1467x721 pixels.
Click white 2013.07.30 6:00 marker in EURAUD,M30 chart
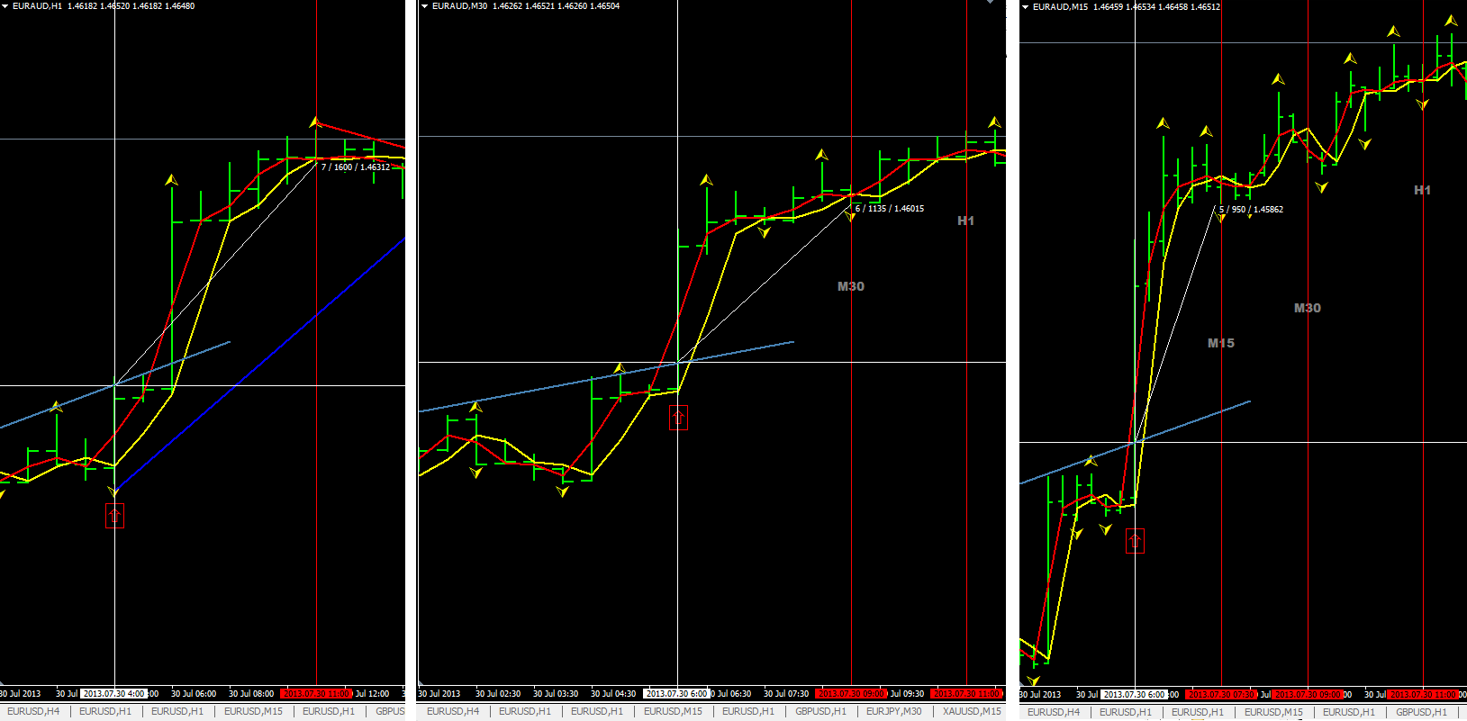[677, 694]
